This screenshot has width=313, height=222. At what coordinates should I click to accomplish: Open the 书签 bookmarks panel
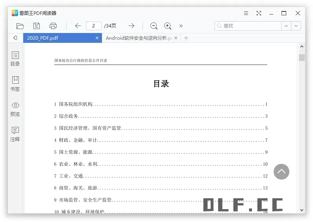[15, 84]
